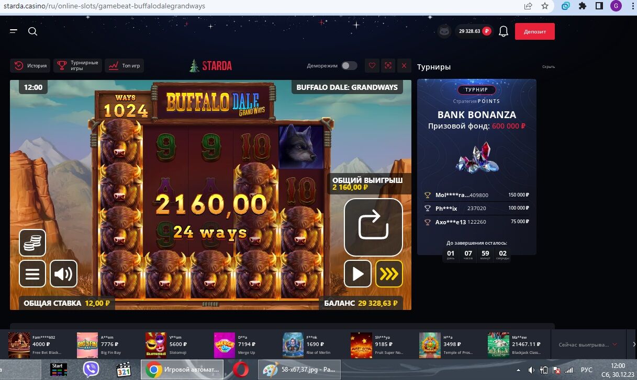Open the notifications bell
Viewport: 637px width, 380px height.
pyautogui.click(x=504, y=31)
